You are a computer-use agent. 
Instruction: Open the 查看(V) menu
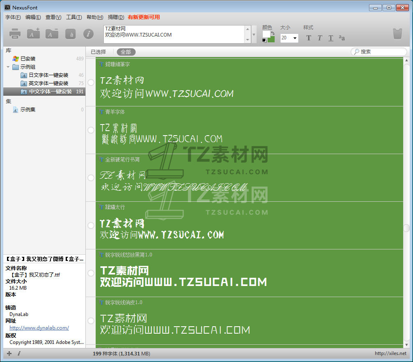click(53, 17)
